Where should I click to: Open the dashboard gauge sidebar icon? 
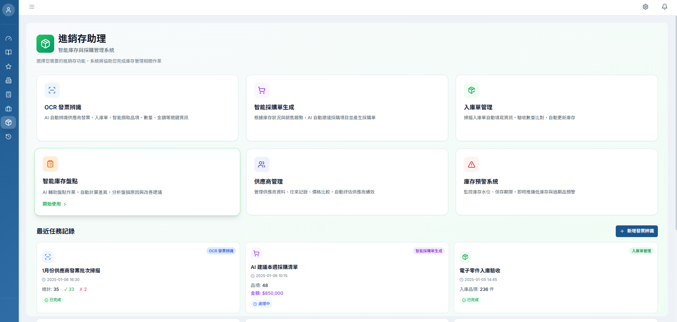(x=8, y=39)
